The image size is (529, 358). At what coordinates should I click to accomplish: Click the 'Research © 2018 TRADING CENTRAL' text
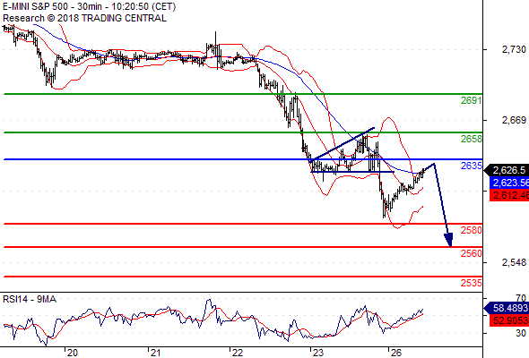click(x=84, y=18)
